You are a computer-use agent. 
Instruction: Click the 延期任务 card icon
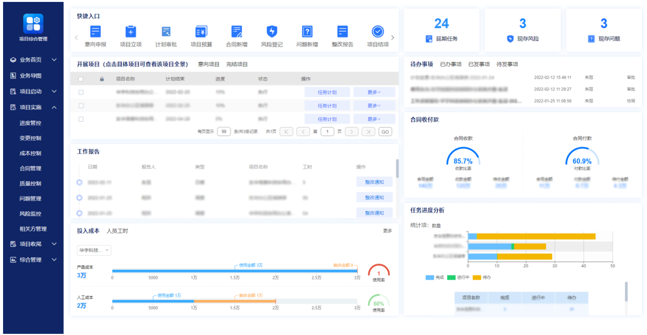click(x=429, y=39)
